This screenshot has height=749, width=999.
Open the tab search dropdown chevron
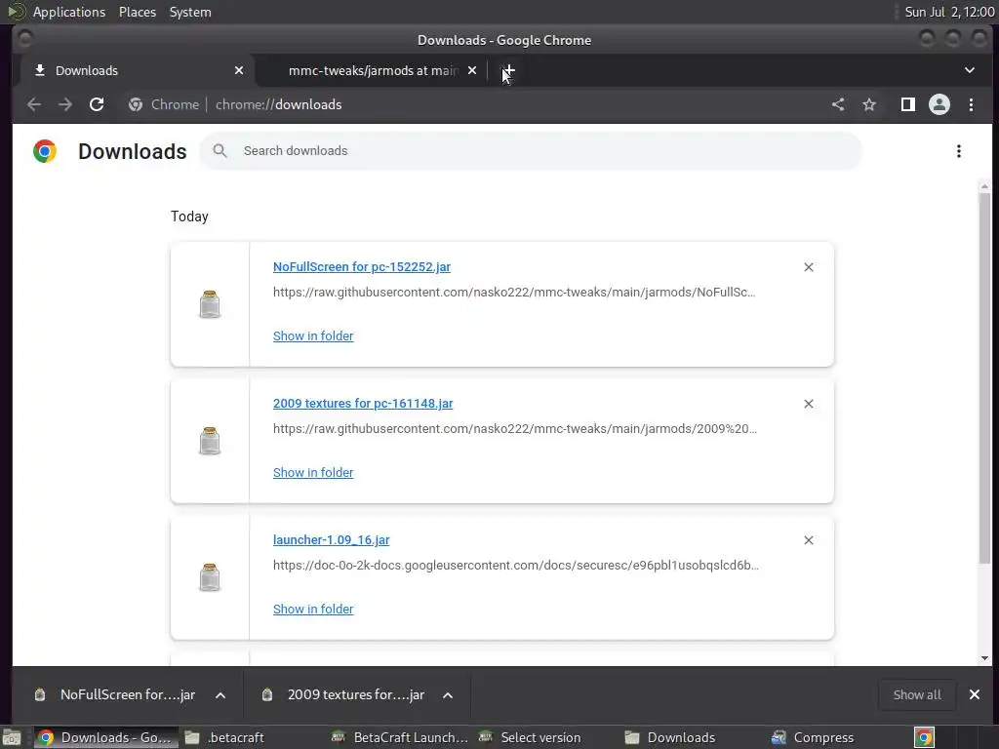[x=969, y=70]
